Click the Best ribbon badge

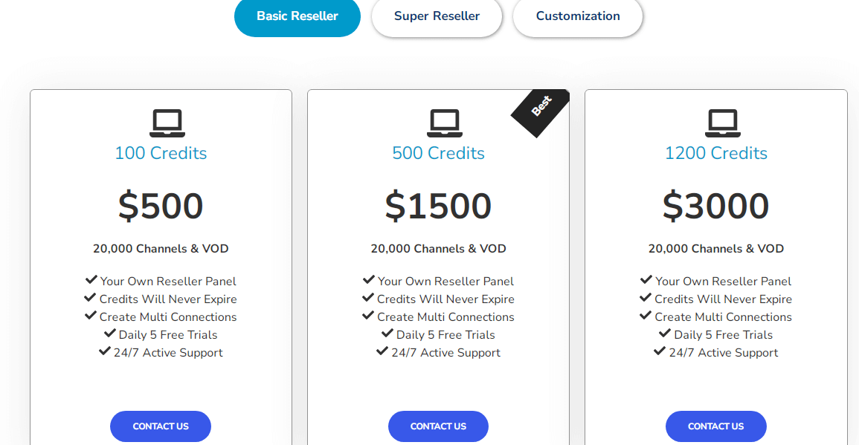click(x=541, y=107)
